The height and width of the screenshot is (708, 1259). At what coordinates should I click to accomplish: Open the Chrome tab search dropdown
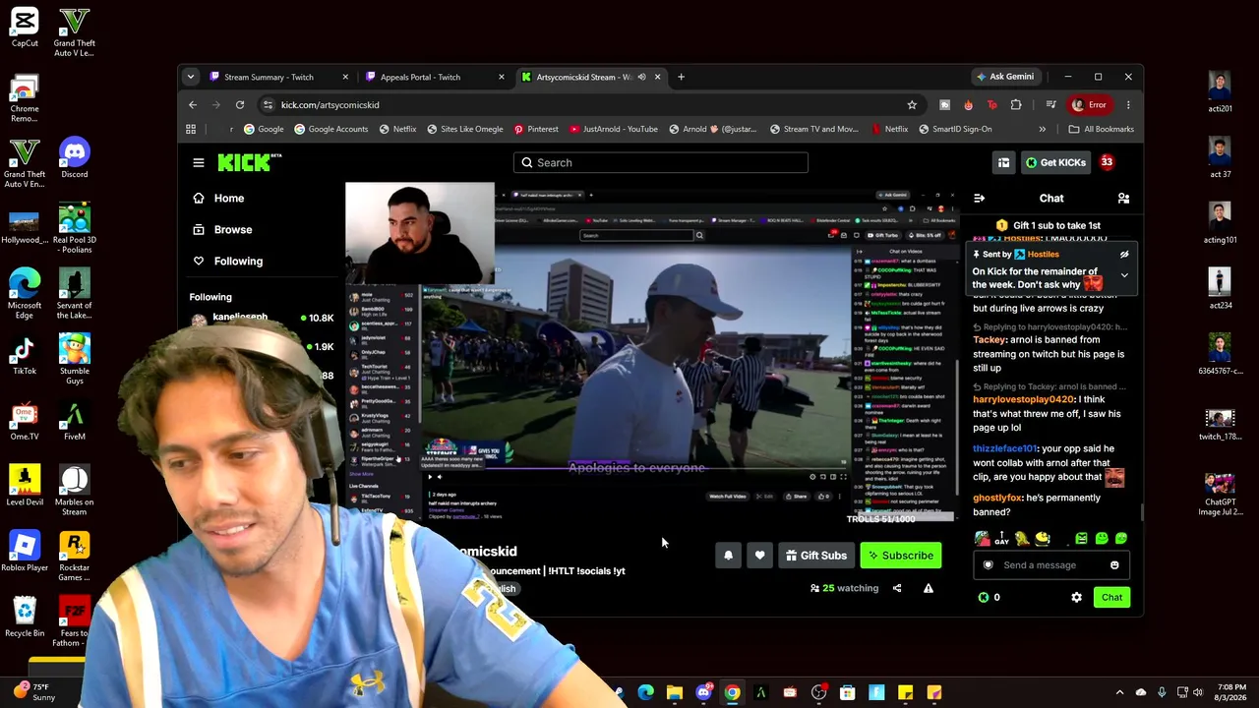191,77
